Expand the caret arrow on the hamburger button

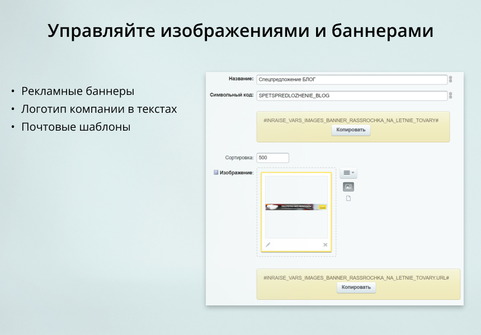coord(353,173)
